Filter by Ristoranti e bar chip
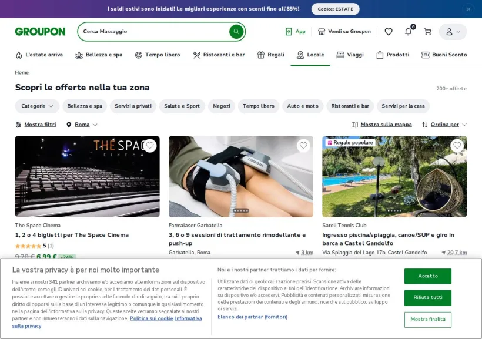482x339 pixels. coord(350,106)
